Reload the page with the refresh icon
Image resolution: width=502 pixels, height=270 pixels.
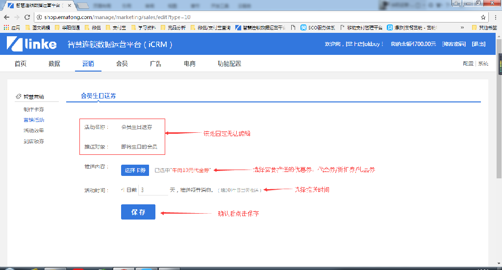click(x=27, y=17)
